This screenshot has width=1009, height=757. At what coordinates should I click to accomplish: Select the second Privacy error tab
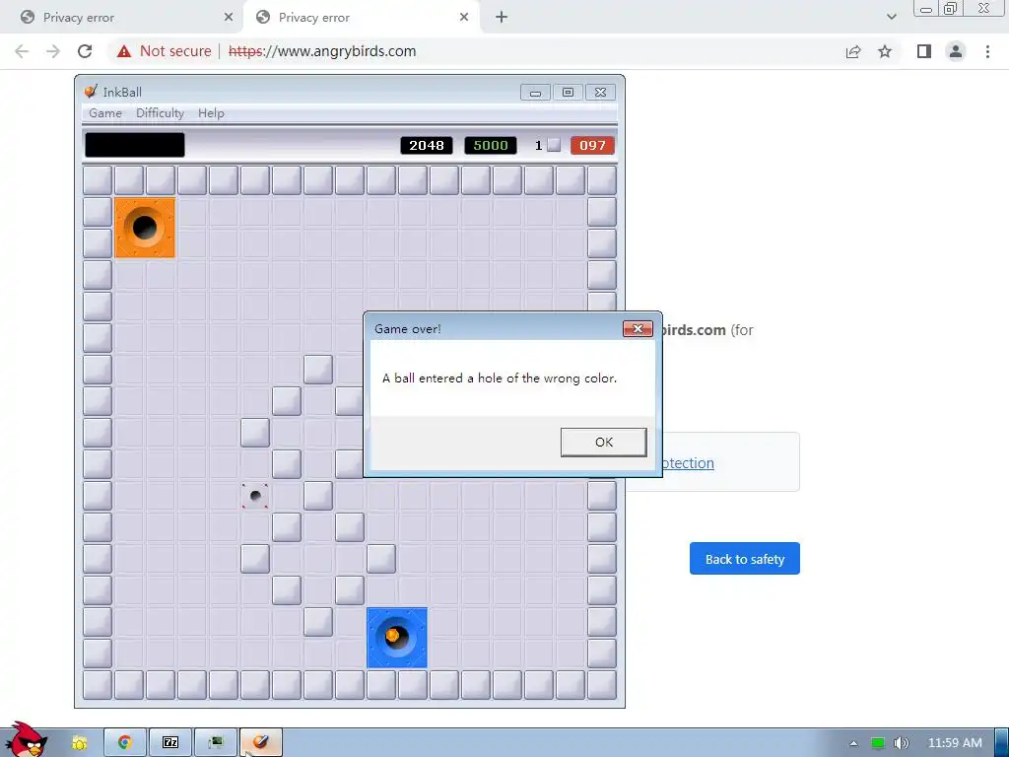tap(361, 18)
